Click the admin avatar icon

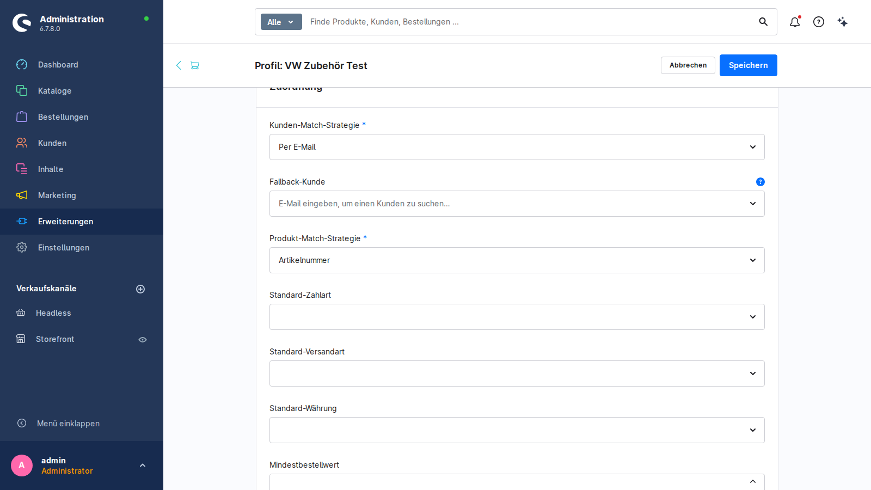[x=22, y=465]
